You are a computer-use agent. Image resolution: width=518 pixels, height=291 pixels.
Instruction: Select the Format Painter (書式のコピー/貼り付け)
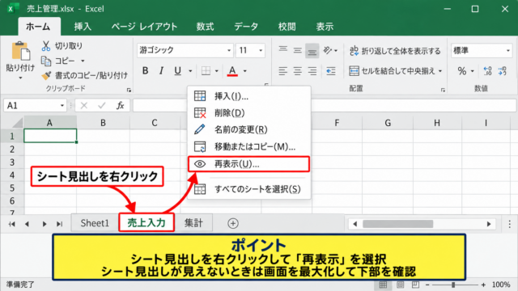(84, 75)
